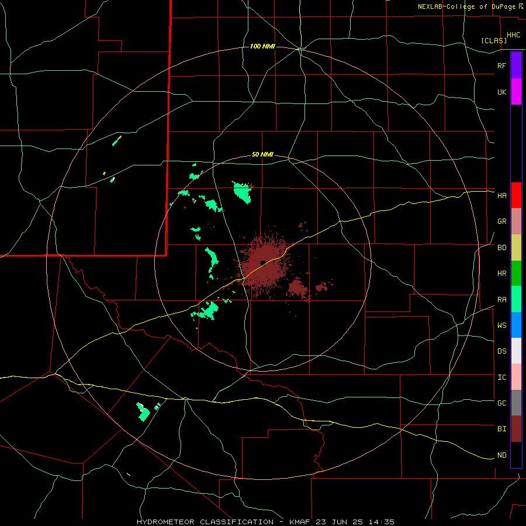Click the red HA legend swatch

click(516, 195)
